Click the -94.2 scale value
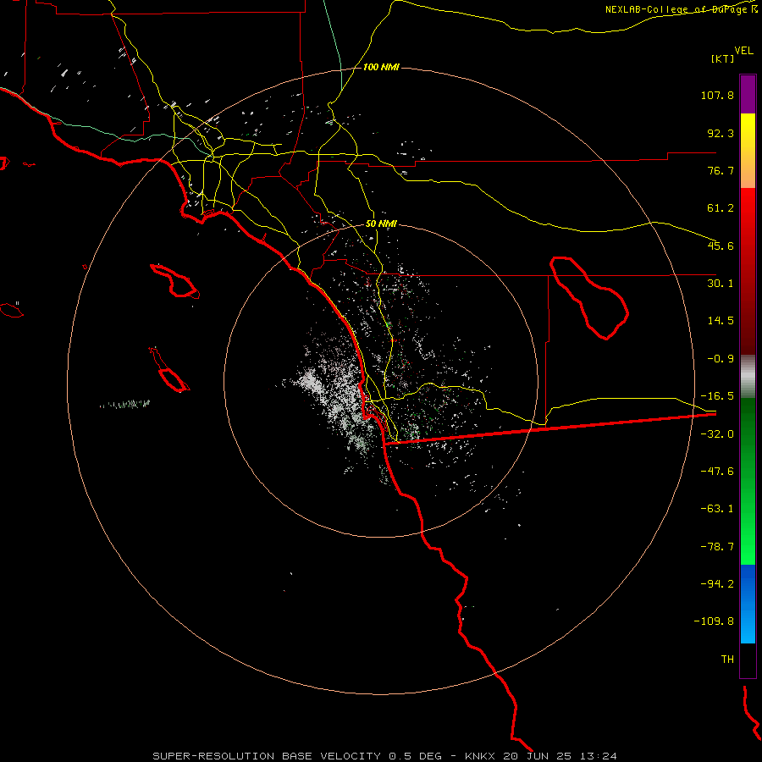The image size is (762, 762). (x=717, y=583)
